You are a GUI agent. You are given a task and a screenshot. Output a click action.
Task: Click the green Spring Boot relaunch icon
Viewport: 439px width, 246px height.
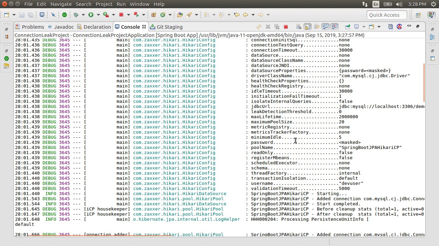(x=64, y=15)
